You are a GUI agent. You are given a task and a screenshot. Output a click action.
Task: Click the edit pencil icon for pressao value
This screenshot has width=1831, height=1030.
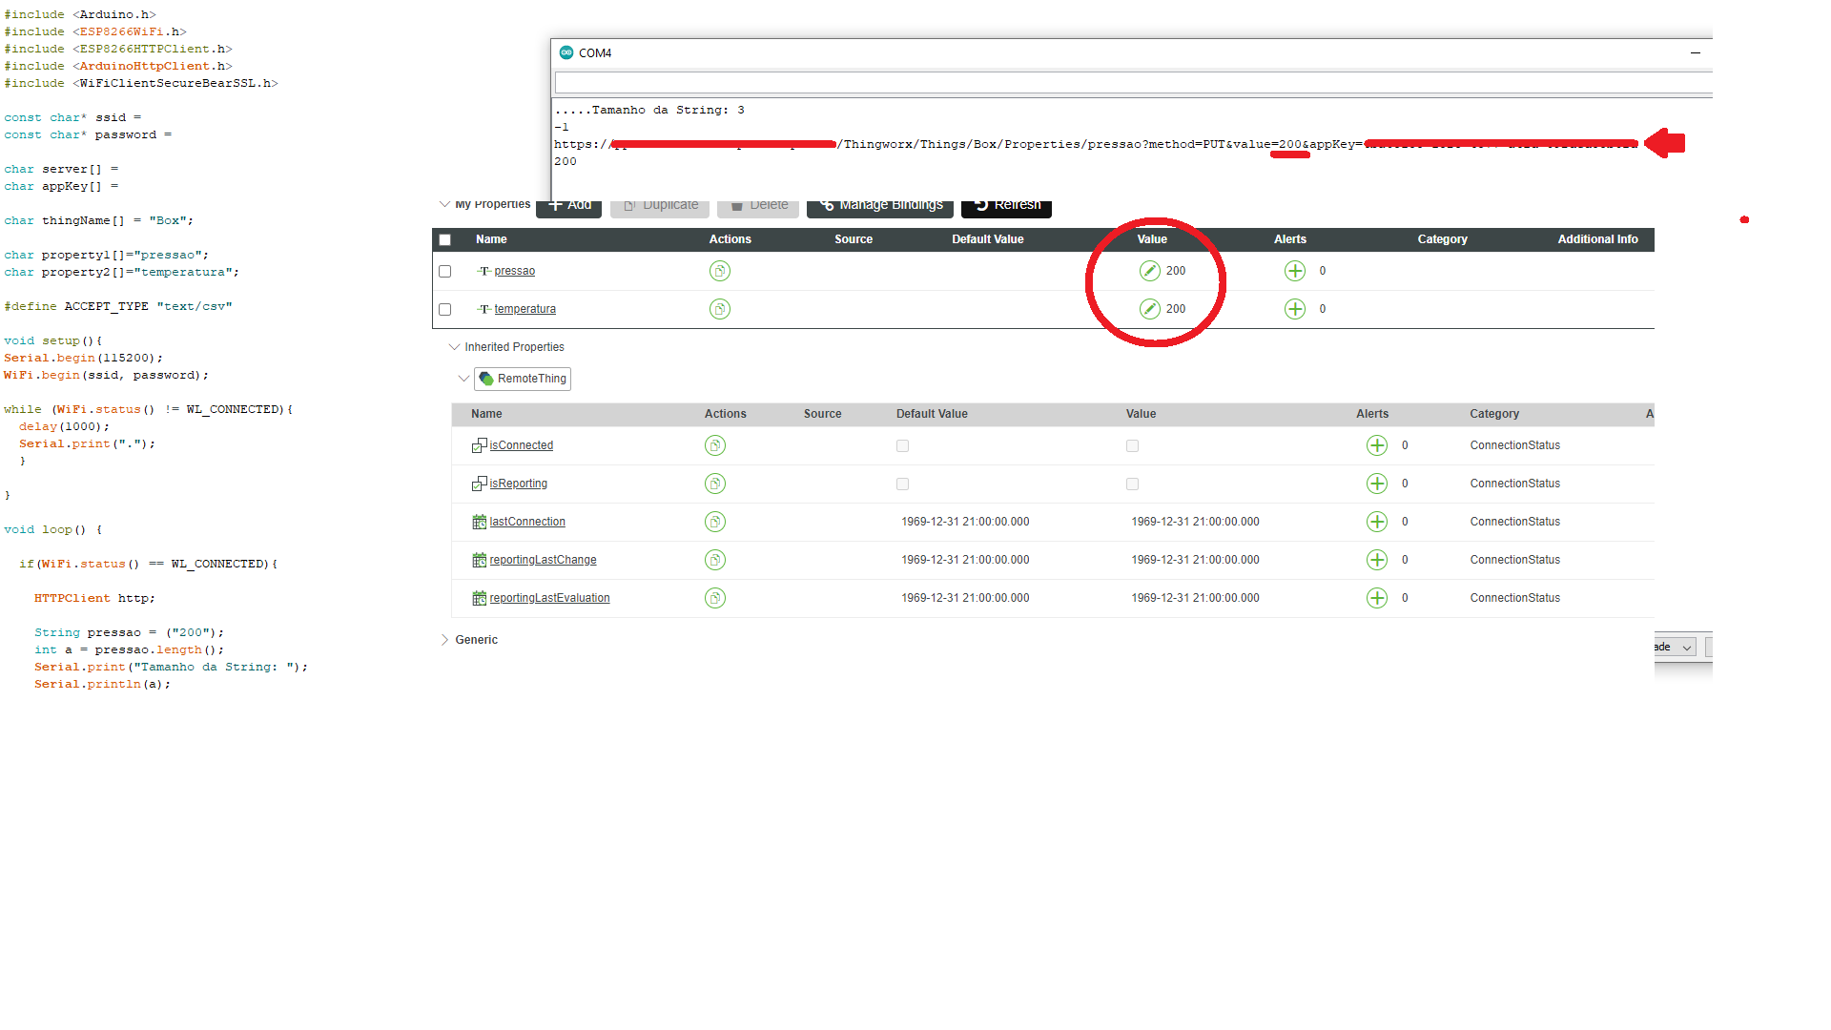(x=1150, y=271)
